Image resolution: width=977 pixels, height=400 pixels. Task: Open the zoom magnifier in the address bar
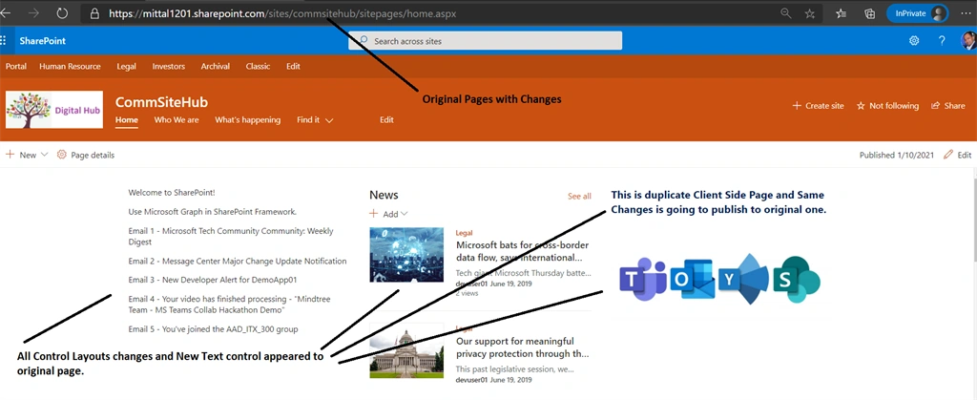[x=786, y=13]
